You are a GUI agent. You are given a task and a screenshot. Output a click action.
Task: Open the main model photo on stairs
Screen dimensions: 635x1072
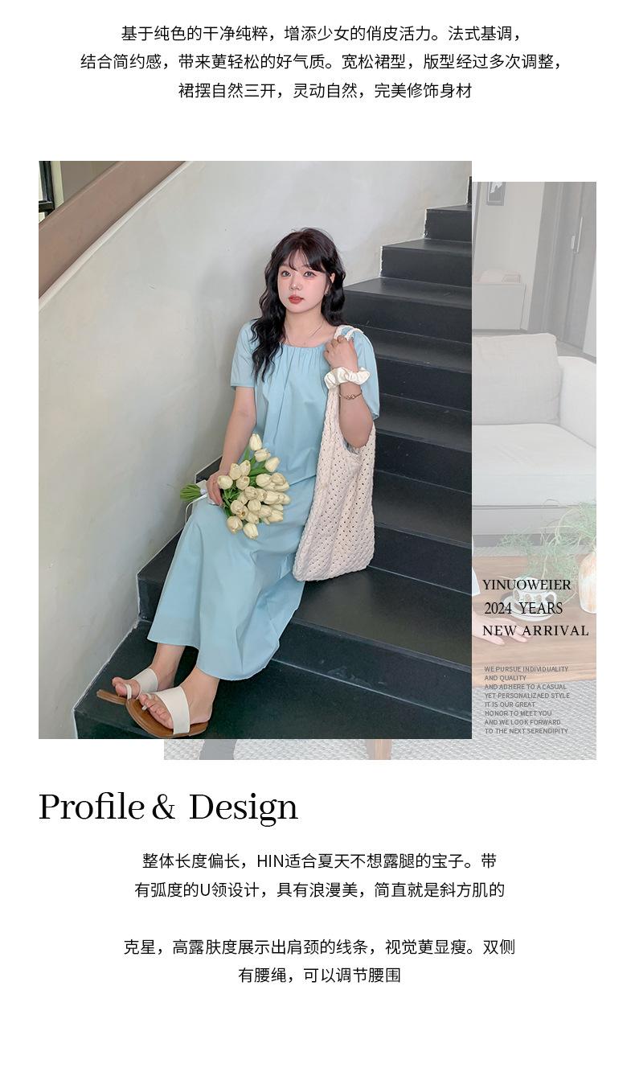click(255, 450)
